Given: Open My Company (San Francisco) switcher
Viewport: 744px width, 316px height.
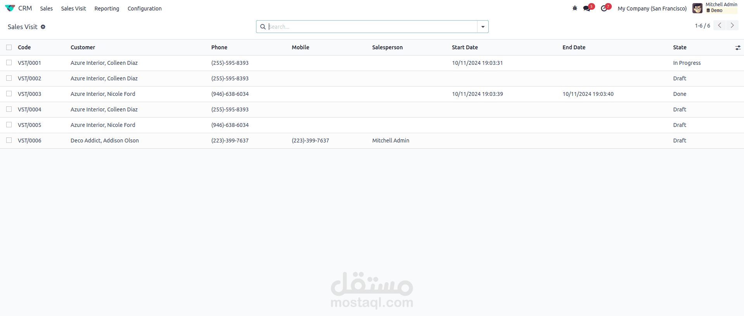Looking at the screenshot, I should point(652,9).
